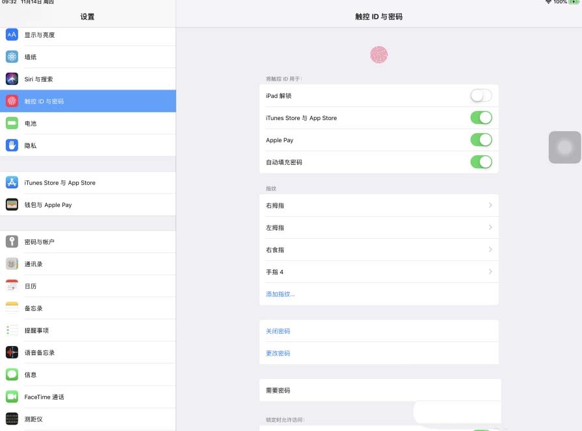
Task: Tap the Display & Brightness AA icon
Action: click(12, 35)
